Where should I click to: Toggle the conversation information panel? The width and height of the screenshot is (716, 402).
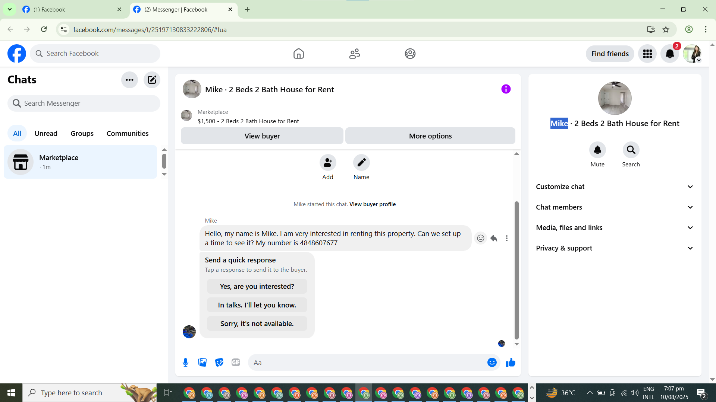pyautogui.click(x=506, y=89)
